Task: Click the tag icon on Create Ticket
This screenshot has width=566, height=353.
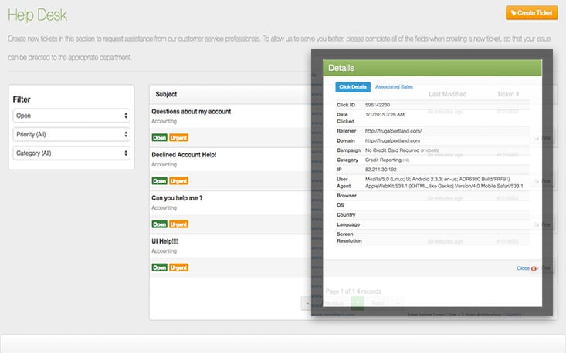Action: tap(514, 13)
